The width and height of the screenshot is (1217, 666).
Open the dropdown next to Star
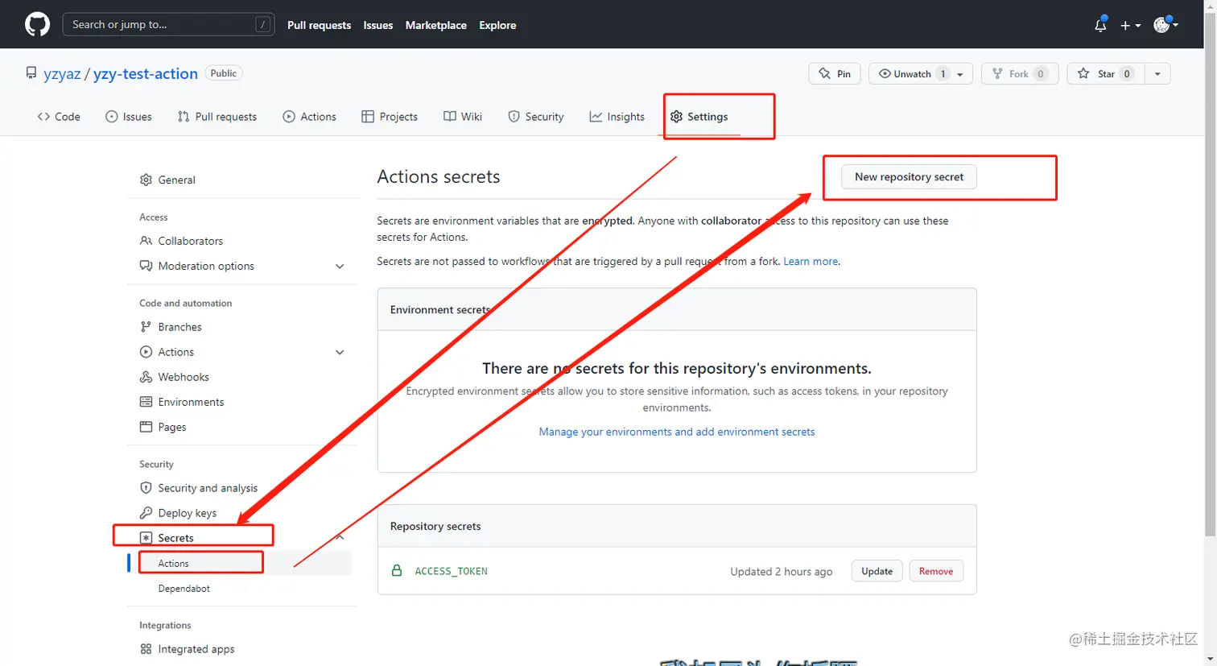click(1157, 73)
